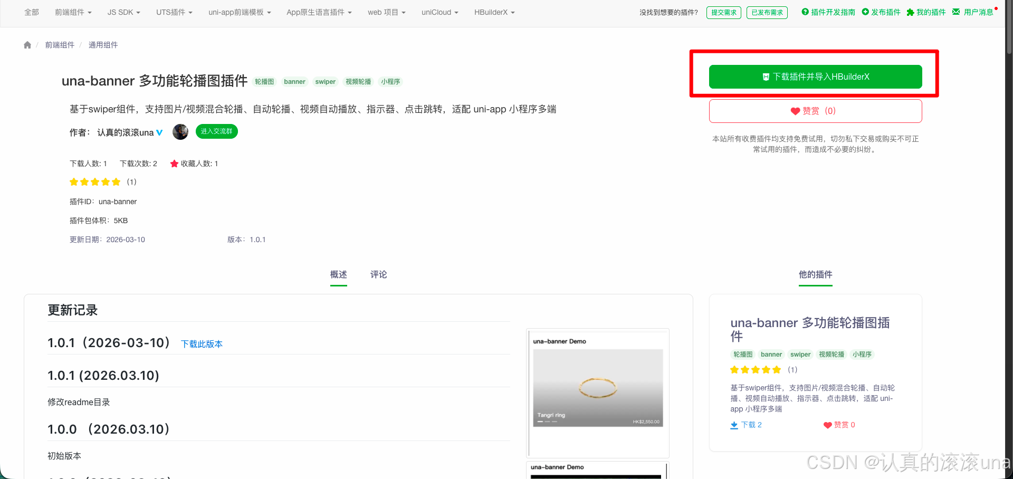The image size is (1013, 479).
Task: Select the 他的插件 tab
Action: tap(816, 275)
